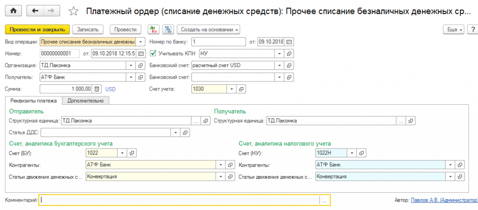This screenshot has height=210, width=478.
Task: Open НУ accounting type item form
Action: (x=289, y=54)
